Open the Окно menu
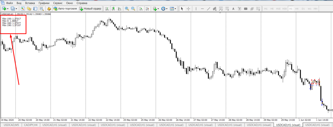 point(69,3)
